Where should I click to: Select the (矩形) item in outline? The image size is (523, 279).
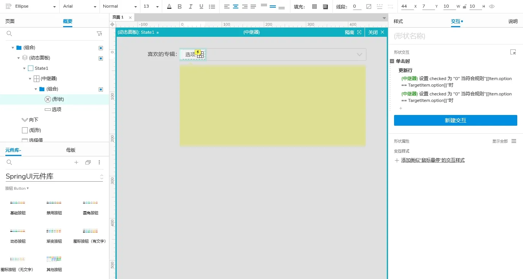pyautogui.click(x=54, y=130)
